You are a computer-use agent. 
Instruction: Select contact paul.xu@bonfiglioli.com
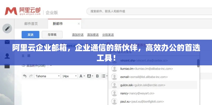(153, 102)
